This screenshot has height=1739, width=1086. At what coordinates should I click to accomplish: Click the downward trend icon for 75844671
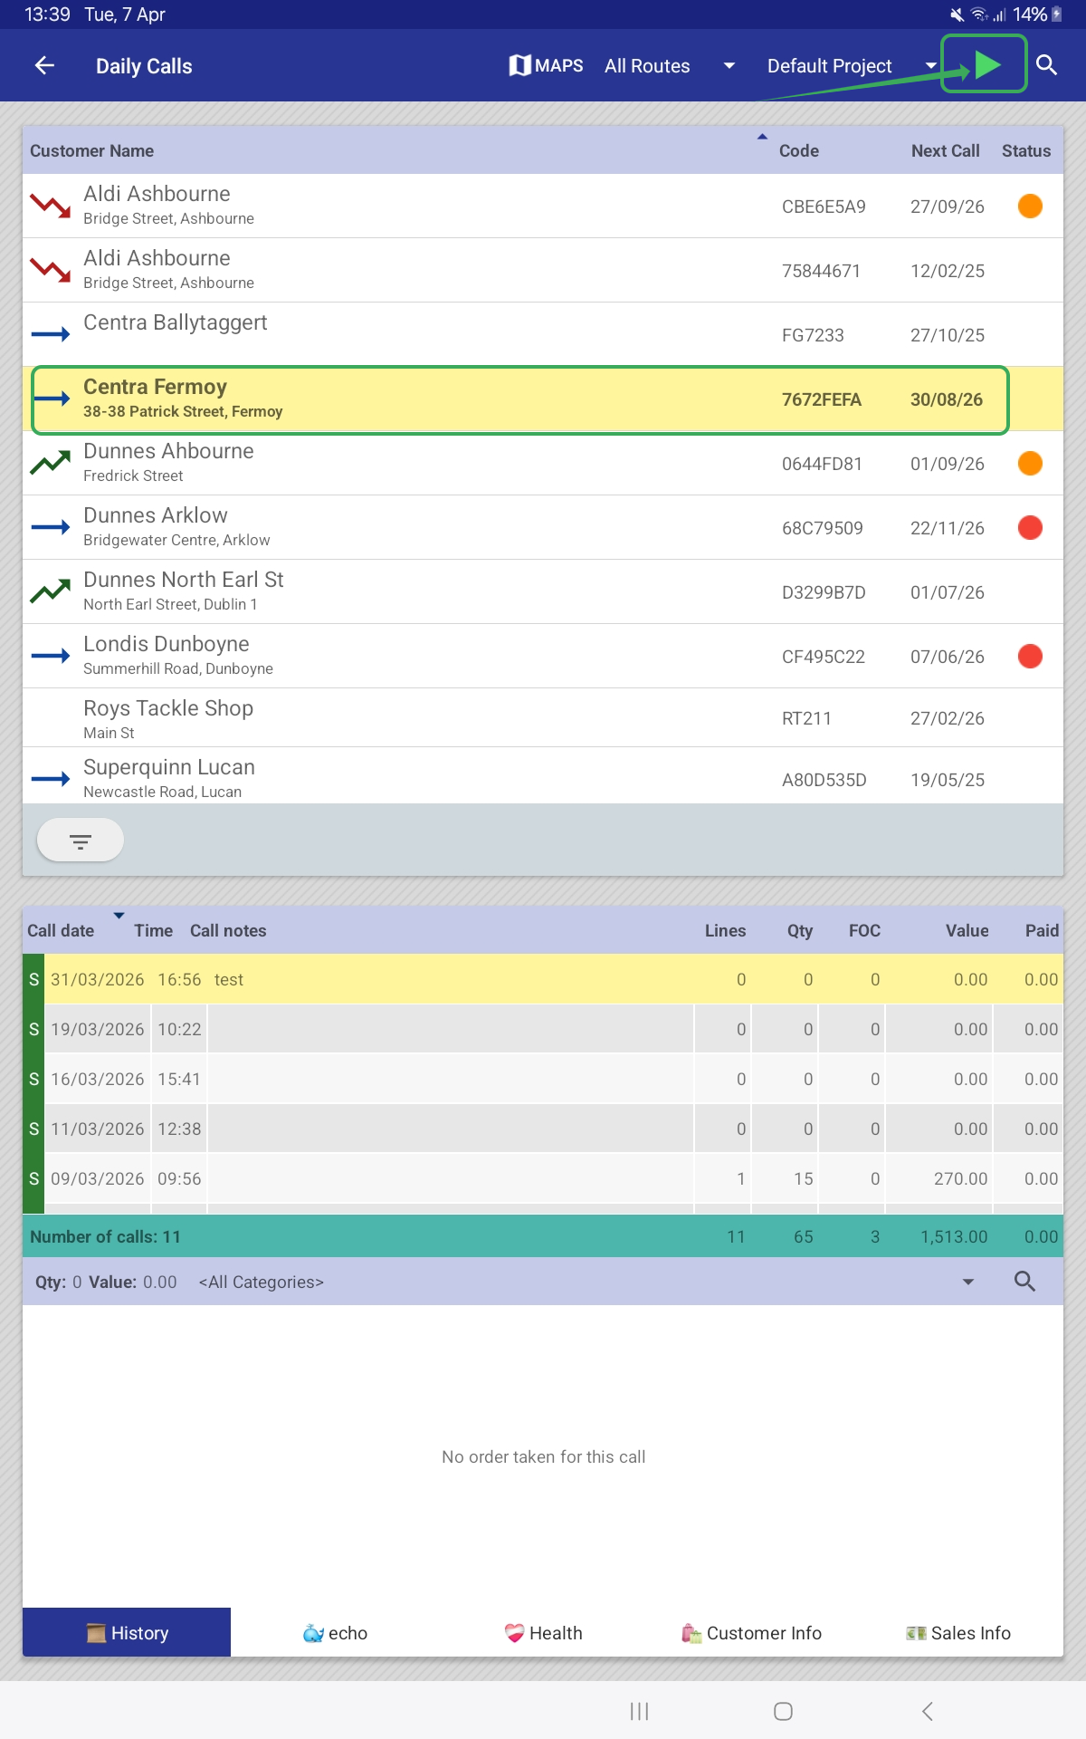(x=51, y=270)
